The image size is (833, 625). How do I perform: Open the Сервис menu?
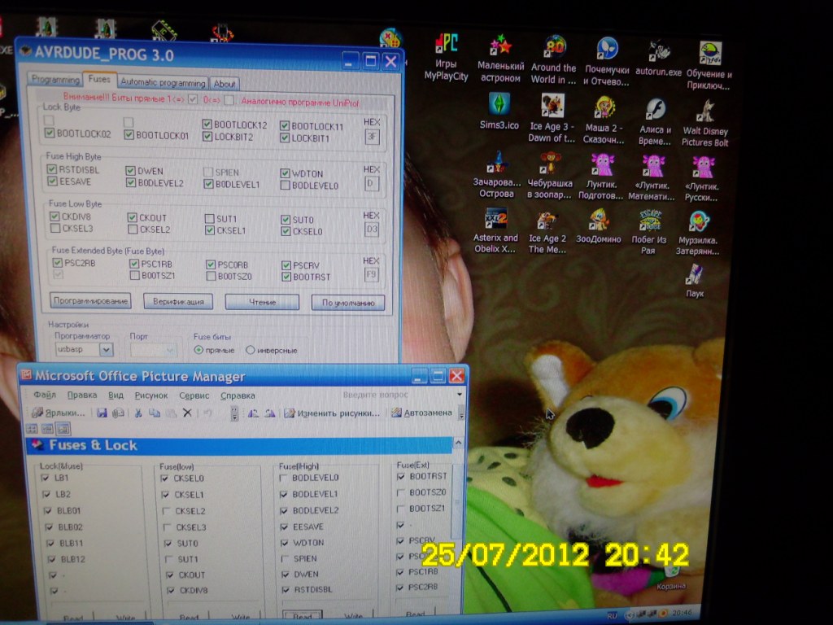pos(194,396)
